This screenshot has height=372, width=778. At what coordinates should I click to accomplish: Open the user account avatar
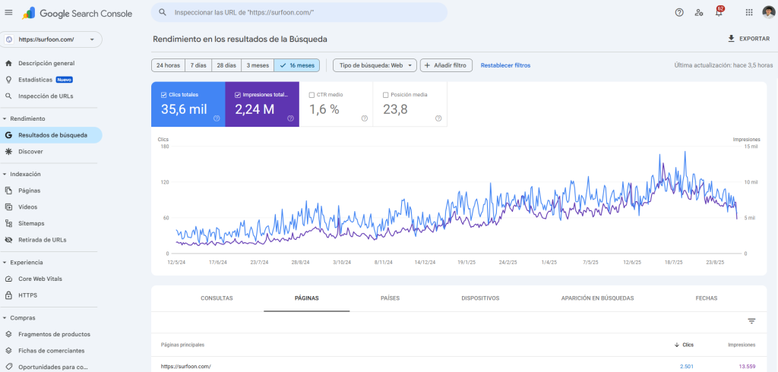768,12
